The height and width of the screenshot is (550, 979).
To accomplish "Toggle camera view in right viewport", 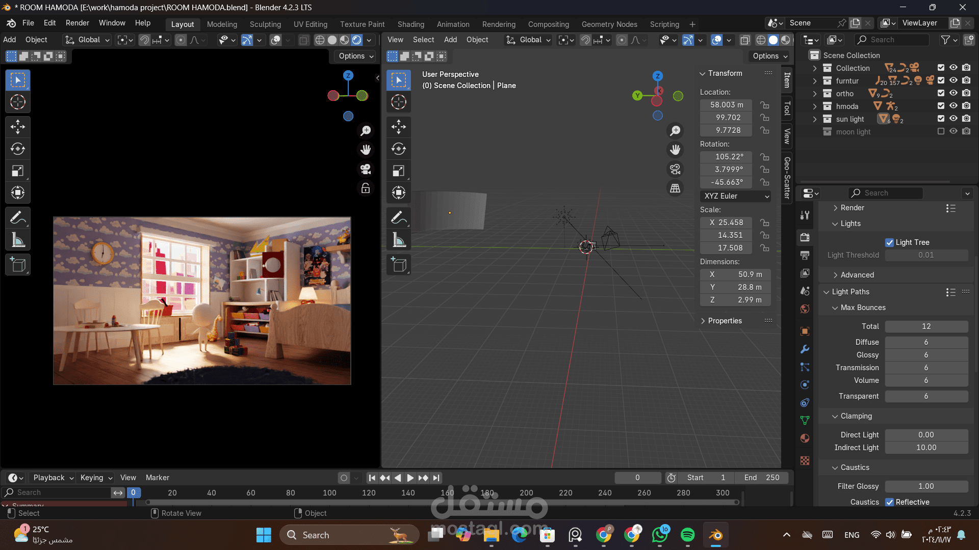I will click(x=675, y=169).
